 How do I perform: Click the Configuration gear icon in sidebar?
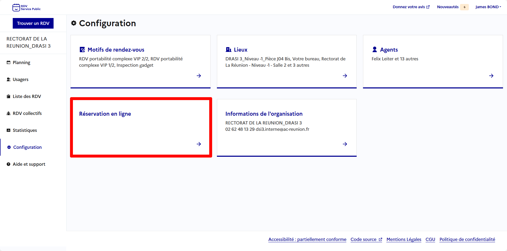point(9,147)
